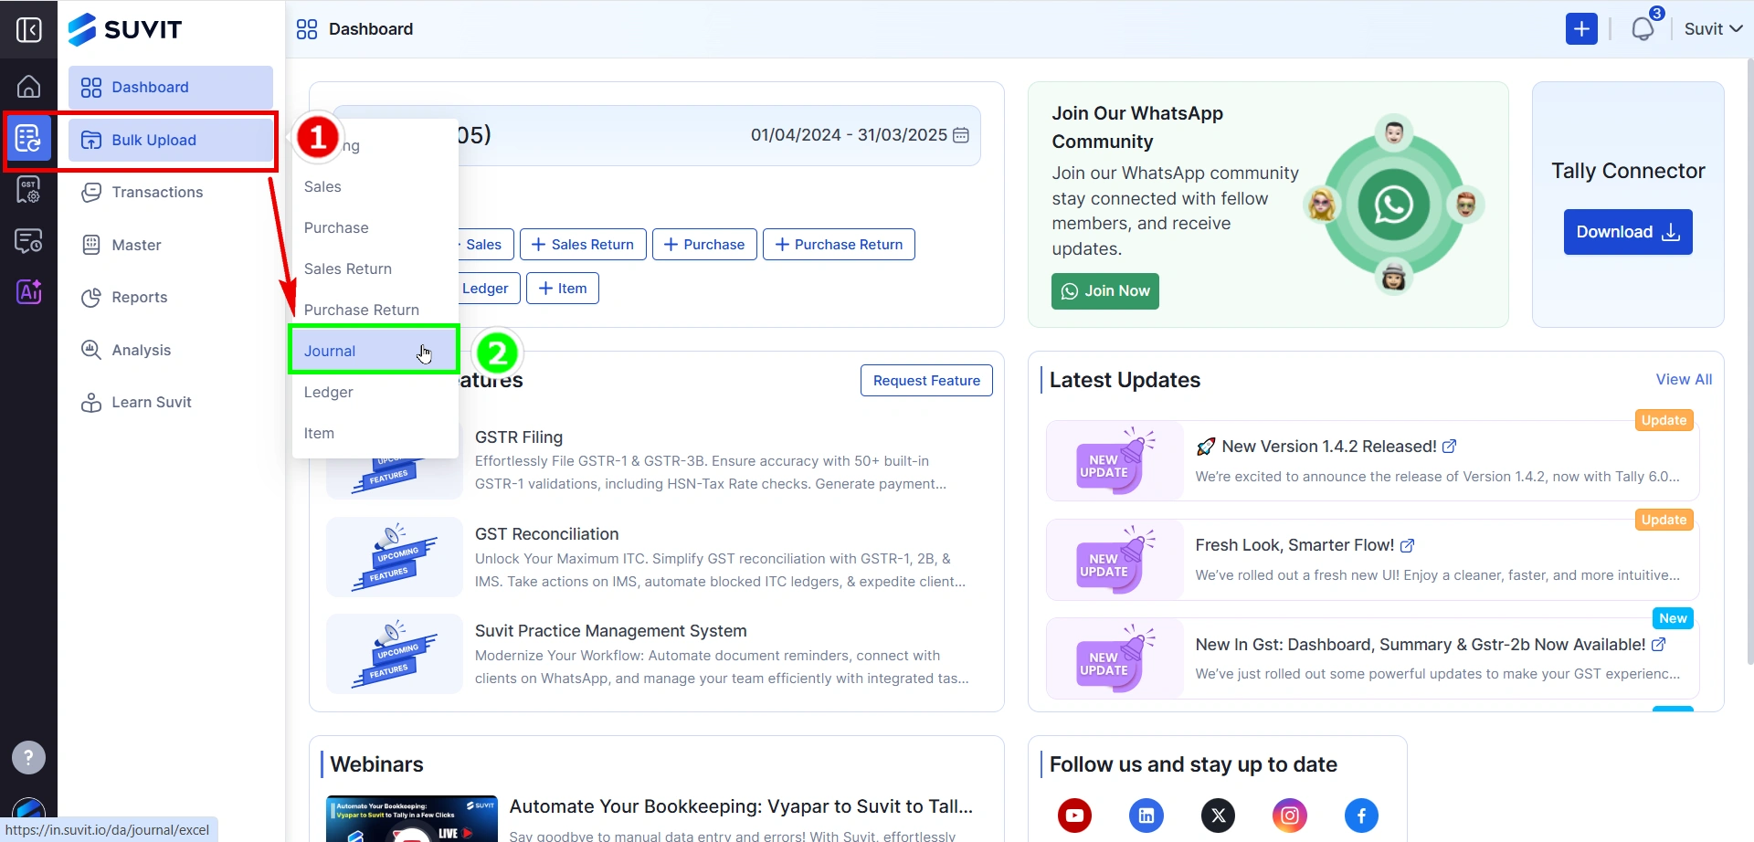
Task: Open Fresh Look, Smarter Flow update thumbnail
Action: click(x=1115, y=560)
